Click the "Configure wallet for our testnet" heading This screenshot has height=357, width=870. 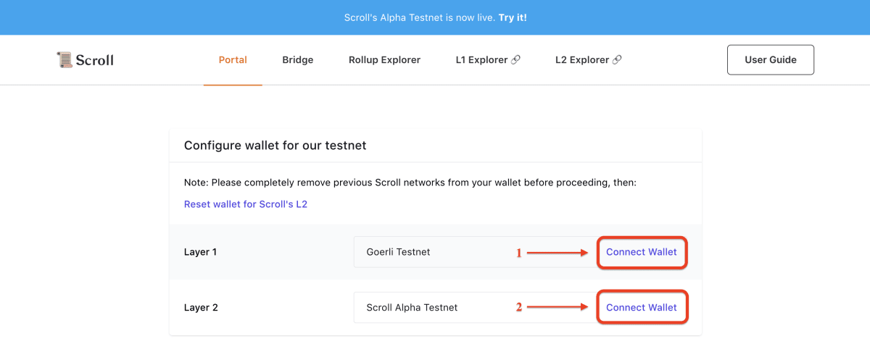click(x=275, y=146)
